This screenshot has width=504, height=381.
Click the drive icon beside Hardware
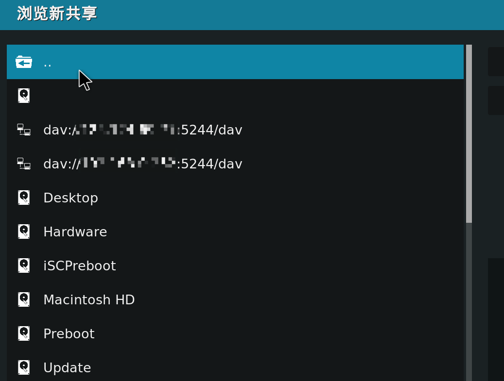[x=24, y=232]
